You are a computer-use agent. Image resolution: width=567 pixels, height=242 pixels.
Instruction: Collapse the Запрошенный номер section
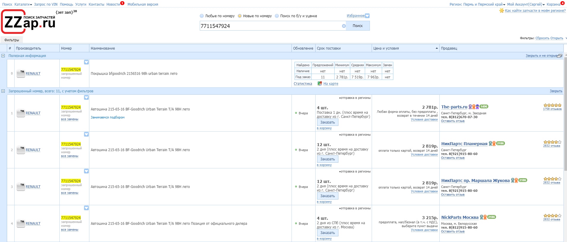pos(3,91)
